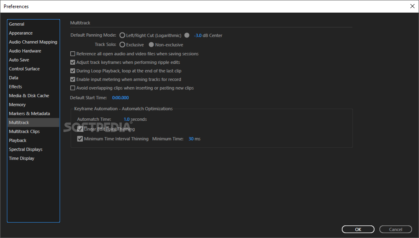Choose Exclusive track solo mode
Screen dimensions: 419x238
click(122, 45)
